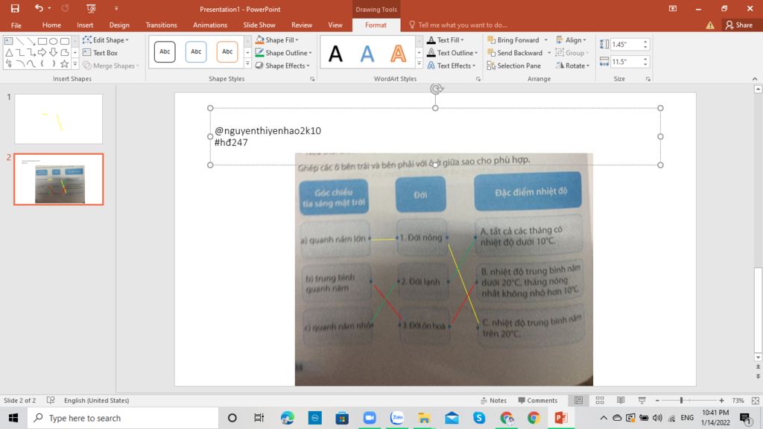Click the zoom out minus button
The image size is (763, 429).
(x=657, y=400)
